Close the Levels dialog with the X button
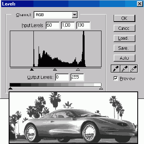 (x=140, y=4)
